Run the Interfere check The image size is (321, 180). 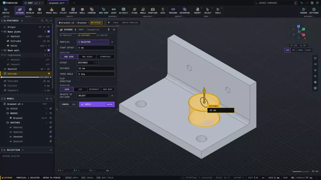tap(185, 10)
